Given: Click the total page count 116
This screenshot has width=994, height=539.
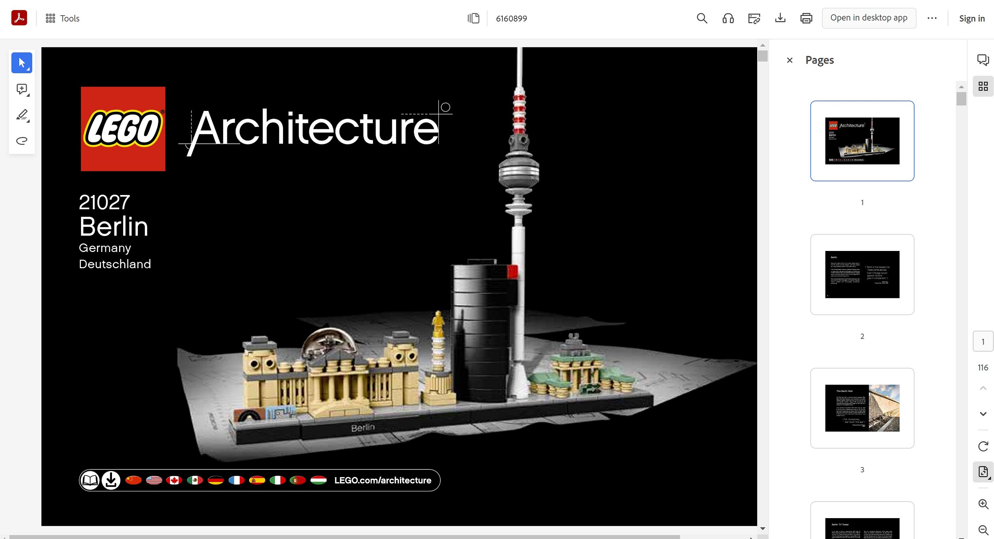Looking at the screenshot, I should (983, 367).
